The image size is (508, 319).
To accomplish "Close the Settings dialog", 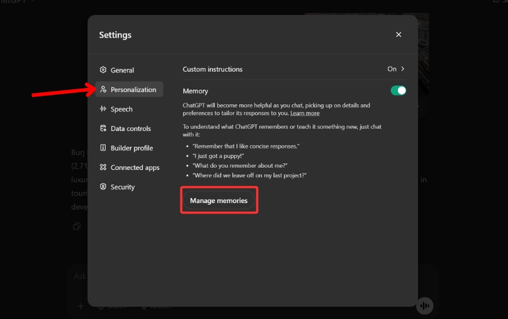I will click(399, 34).
